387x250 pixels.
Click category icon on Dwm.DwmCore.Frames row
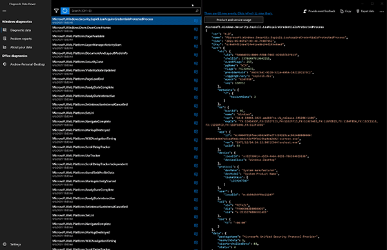196,30
